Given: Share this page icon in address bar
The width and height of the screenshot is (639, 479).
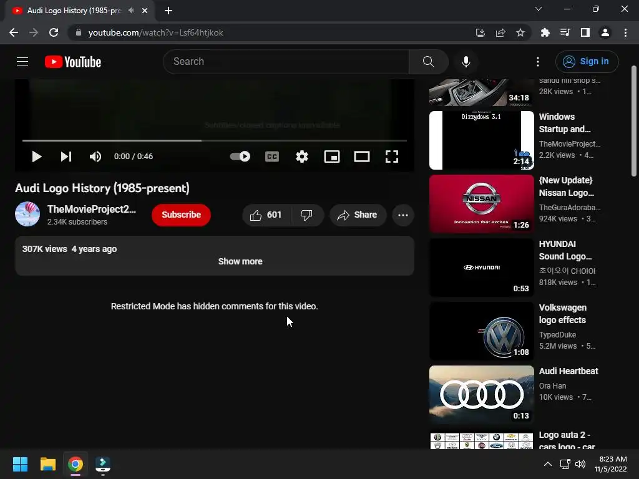Looking at the screenshot, I should click(x=500, y=32).
